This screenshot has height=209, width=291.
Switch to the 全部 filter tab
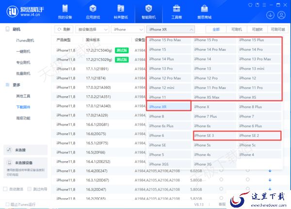pyautogui.click(x=216, y=30)
